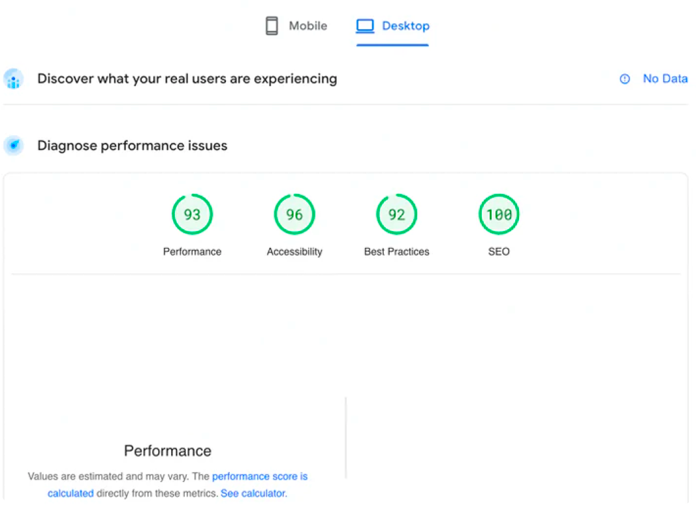Open the SEO gauge showing 100
Image resolution: width=696 pixels, height=505 pixels.
499,215
